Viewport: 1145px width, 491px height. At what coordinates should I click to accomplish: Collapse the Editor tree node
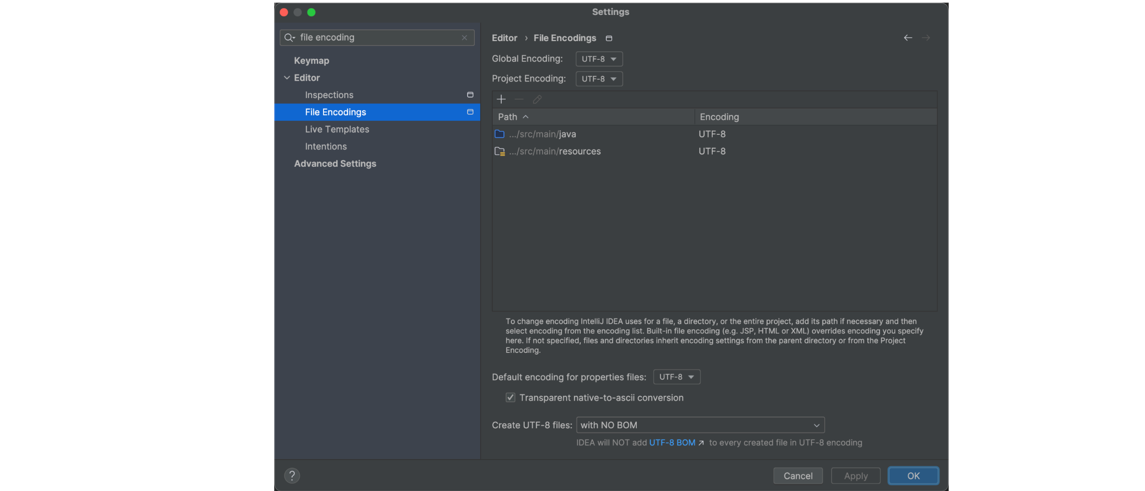click(x=287, y=78)
